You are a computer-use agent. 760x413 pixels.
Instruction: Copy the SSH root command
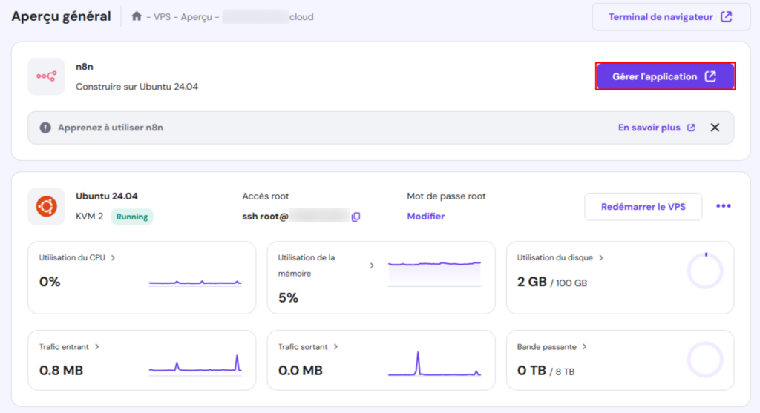click(356, 217)
